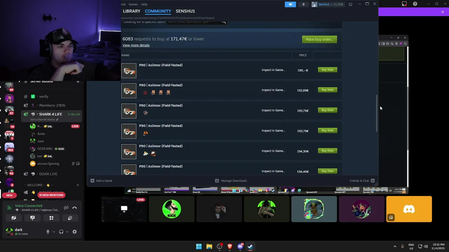Image resolution: width=449 pixels, height=252 pixels.
Task: Open thumbnail of the 190 euro P90 listing
Action: coord(129,71)
